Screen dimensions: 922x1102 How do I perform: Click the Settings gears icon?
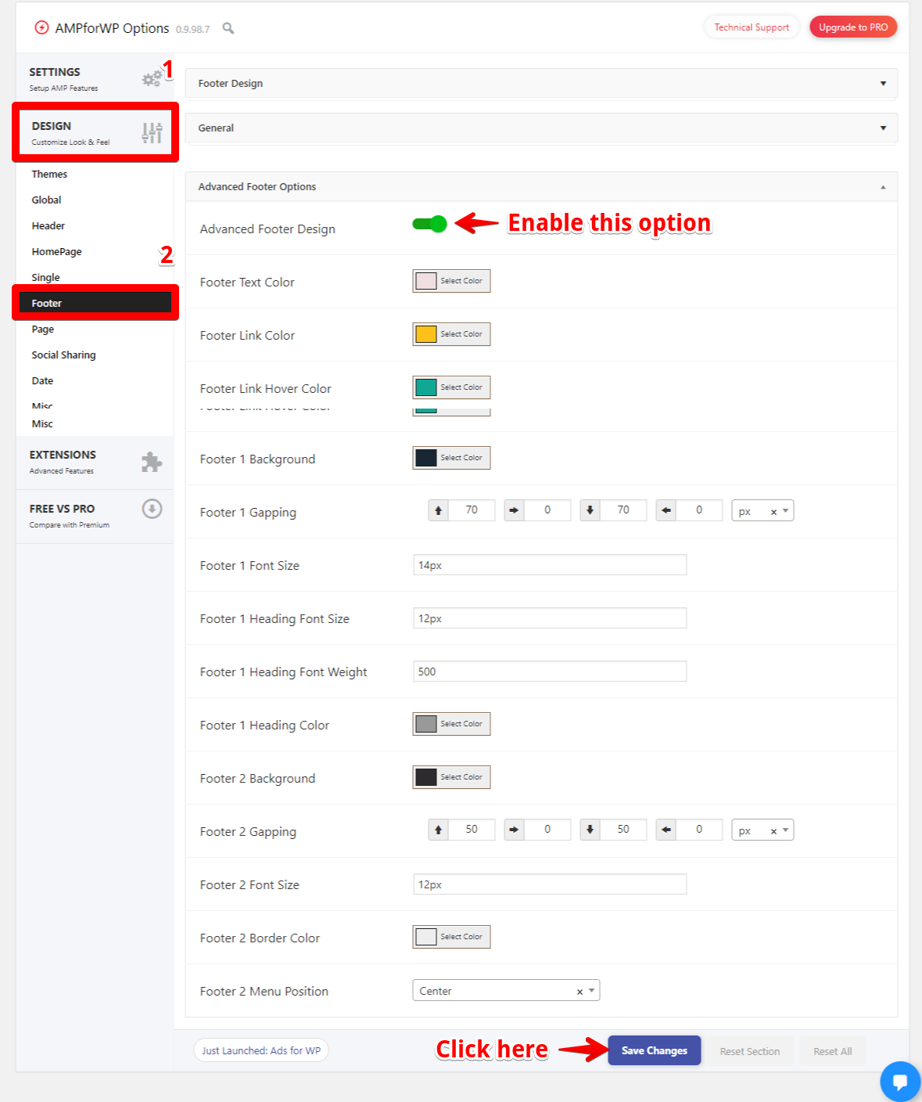tap(152, 78)
